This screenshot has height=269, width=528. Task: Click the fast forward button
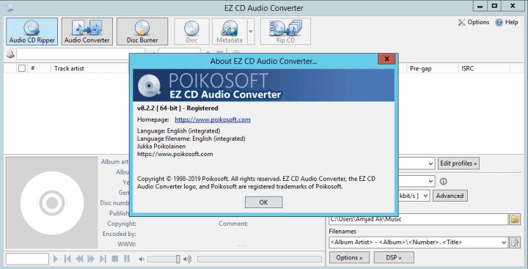91,259
